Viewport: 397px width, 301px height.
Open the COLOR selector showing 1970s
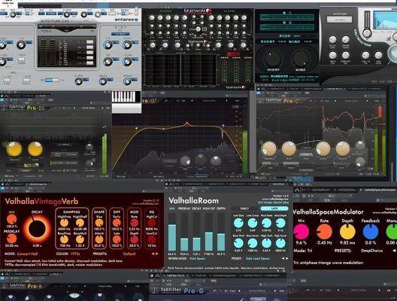click(x=75, y=254)
